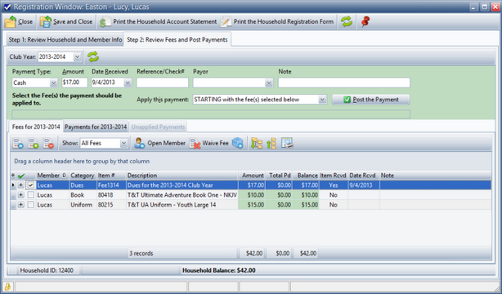Click the first fee record icon in fees toolbar
The height and width of the screenshot is (294, 502).
point(18,143)
